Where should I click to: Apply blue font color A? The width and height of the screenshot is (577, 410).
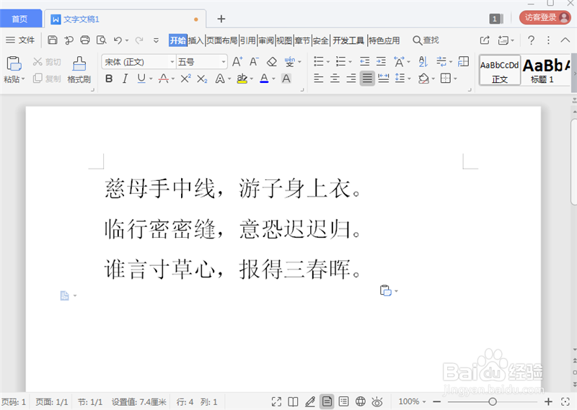tap(264, 79)
